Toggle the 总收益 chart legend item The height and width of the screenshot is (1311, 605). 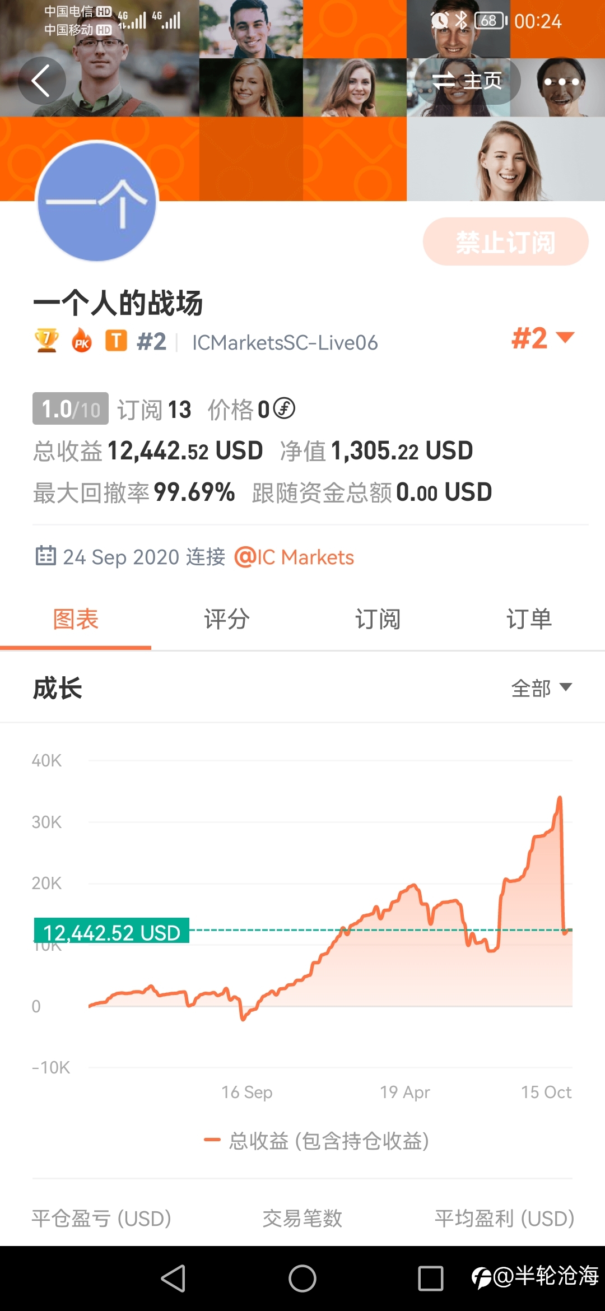[317, 1141]
